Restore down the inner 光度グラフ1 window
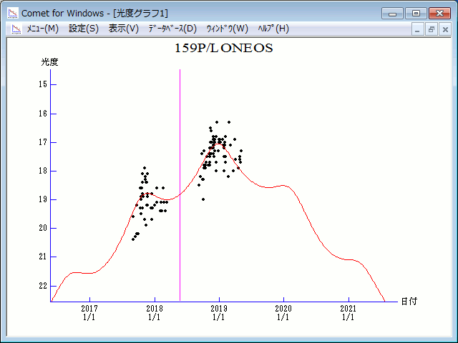 coord(432,29)
